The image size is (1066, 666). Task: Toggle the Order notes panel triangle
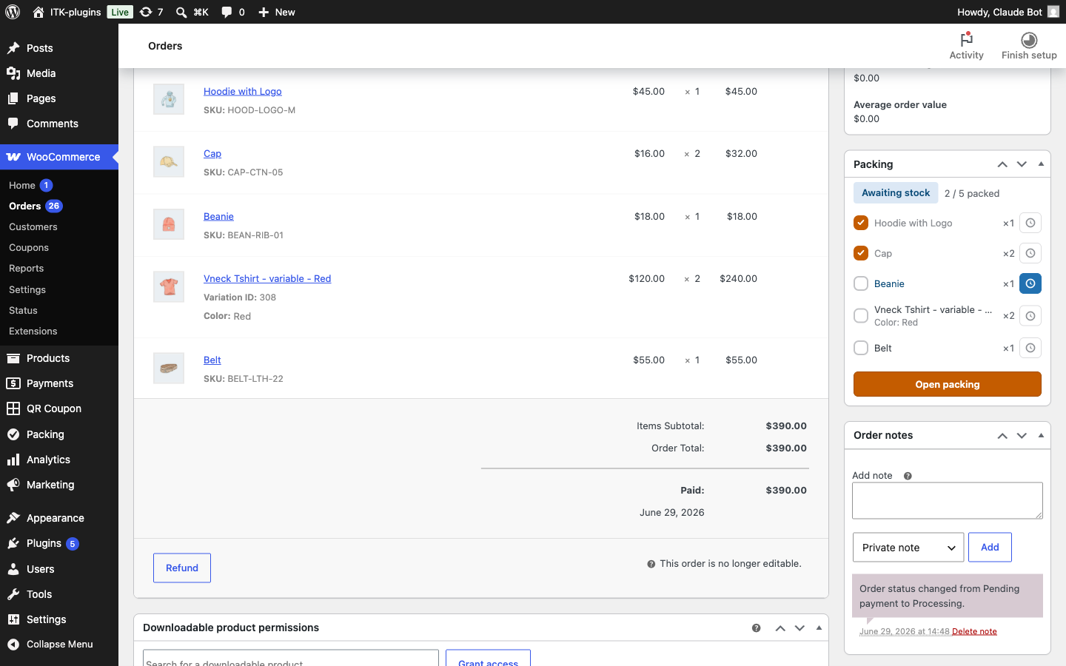coord(1041,435)
